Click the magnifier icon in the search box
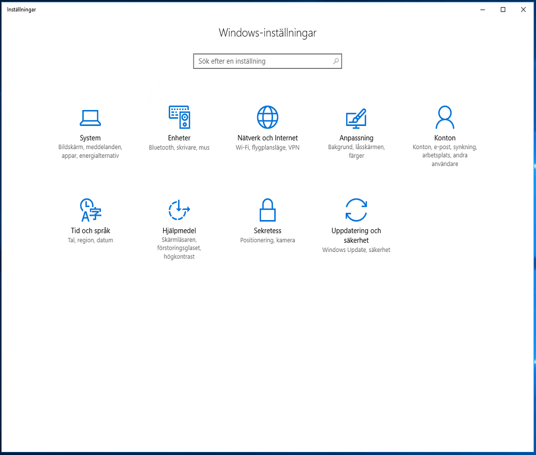The width and height of the screenshot is (536, 455). pyautogui.click(x=335, y=61)
